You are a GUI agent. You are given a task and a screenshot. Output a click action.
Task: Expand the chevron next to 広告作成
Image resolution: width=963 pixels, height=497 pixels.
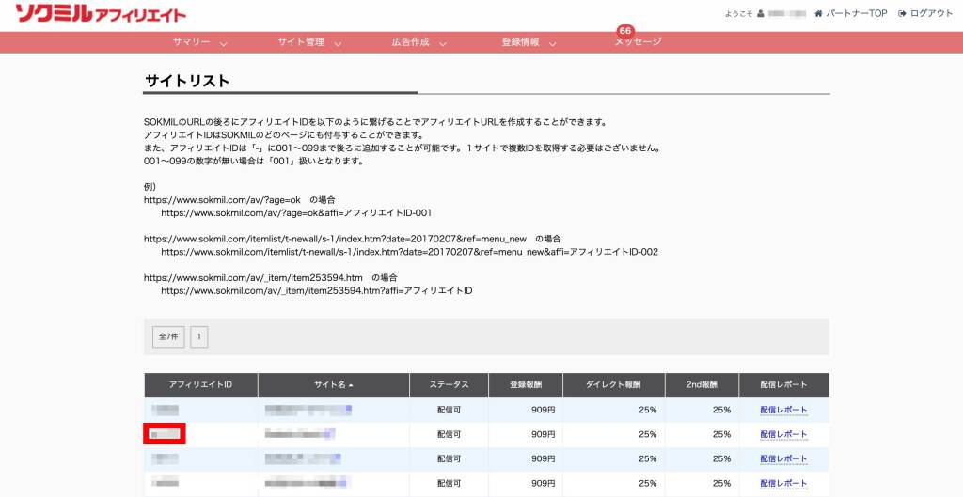(x=443, y=43)
